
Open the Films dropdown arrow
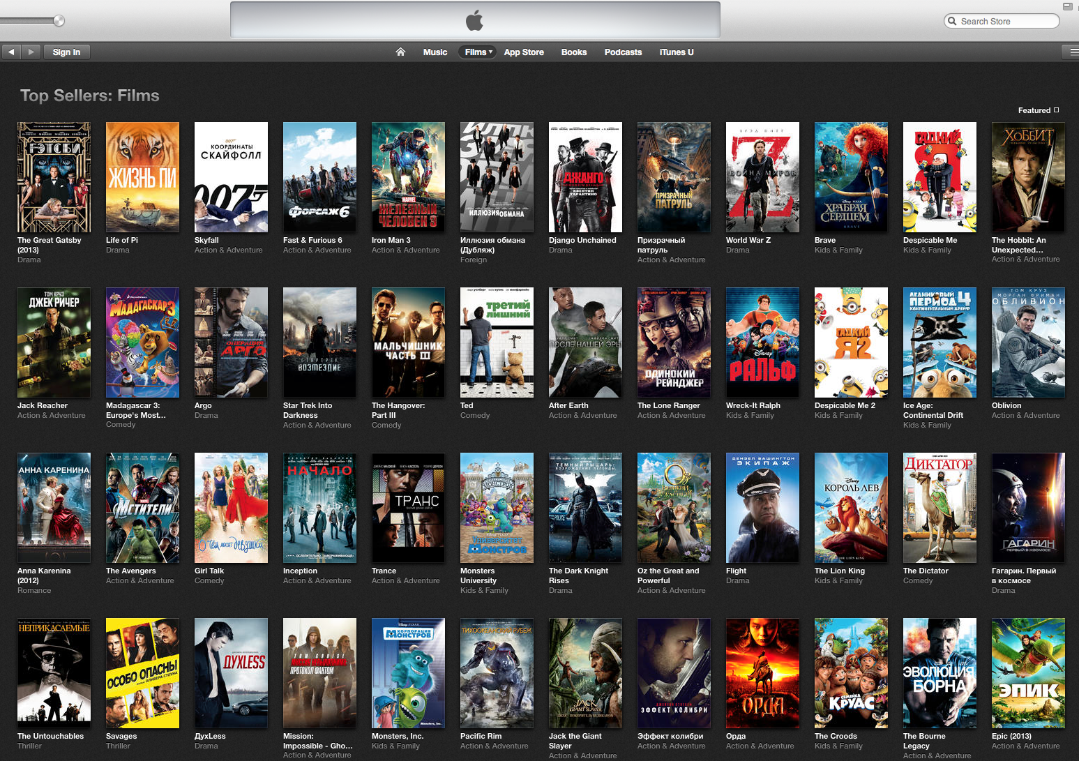pos(490,52)
